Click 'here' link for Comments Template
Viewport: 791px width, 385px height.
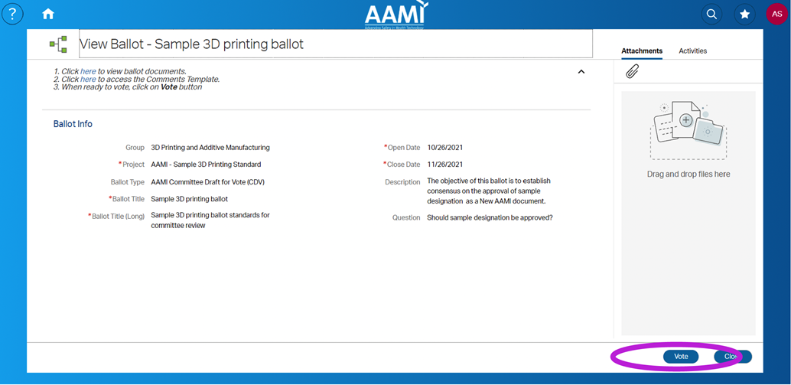(x=88, y=80)
